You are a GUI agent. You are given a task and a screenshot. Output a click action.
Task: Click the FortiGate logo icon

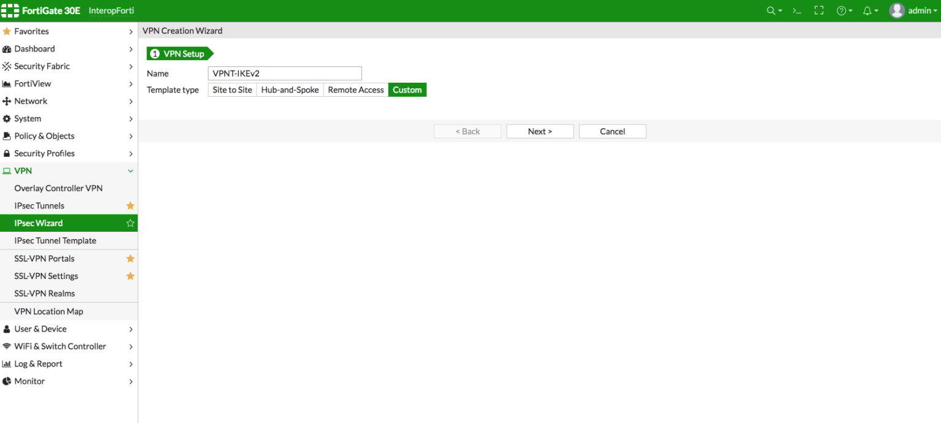[10, 11]
